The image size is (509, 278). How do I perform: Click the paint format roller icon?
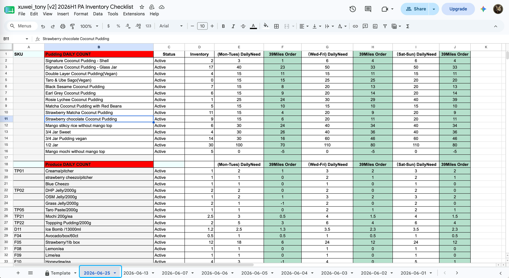73,26
